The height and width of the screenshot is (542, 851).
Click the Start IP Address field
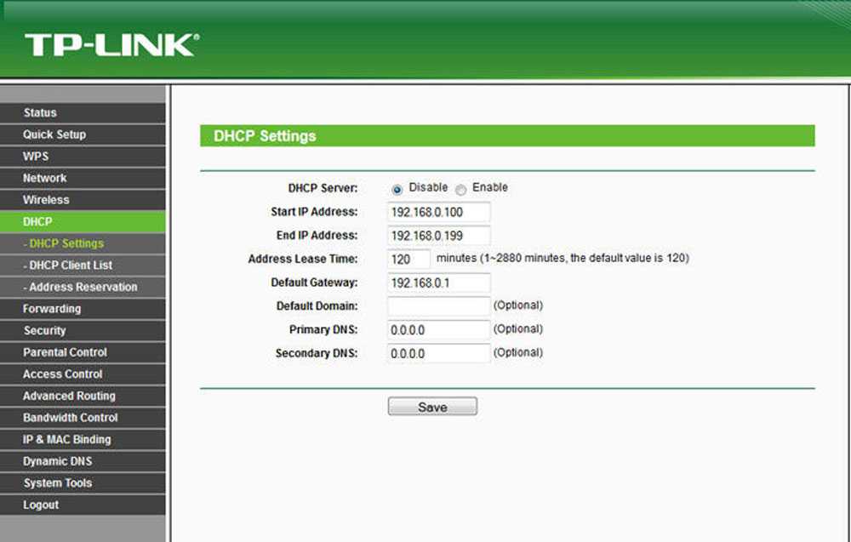(x=438, y=212)
